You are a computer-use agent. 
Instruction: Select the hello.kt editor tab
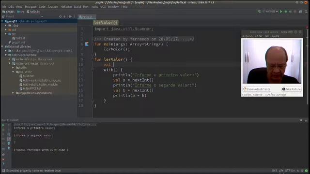[x=87, y=17]
